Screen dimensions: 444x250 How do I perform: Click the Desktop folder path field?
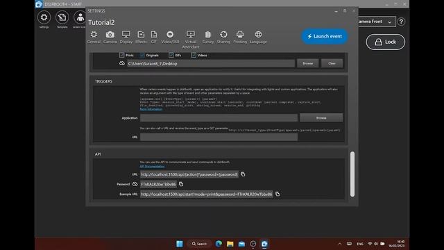[x=211, y=63]
